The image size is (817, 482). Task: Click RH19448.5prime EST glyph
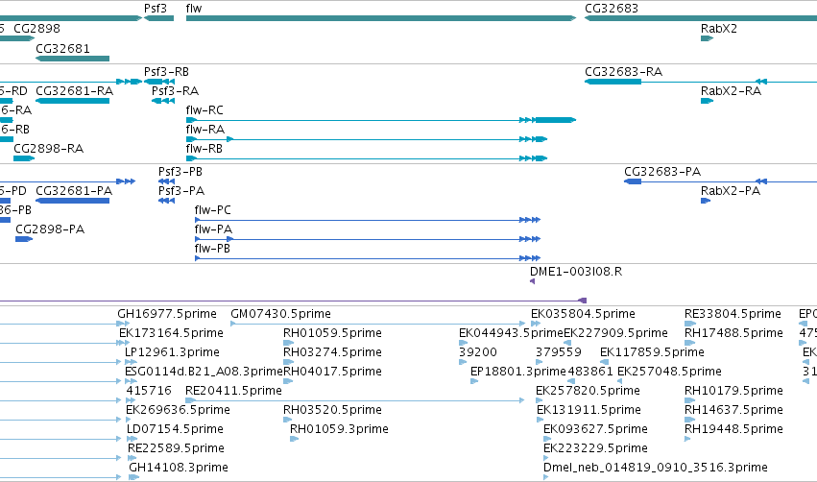click(x=687, y=439)
